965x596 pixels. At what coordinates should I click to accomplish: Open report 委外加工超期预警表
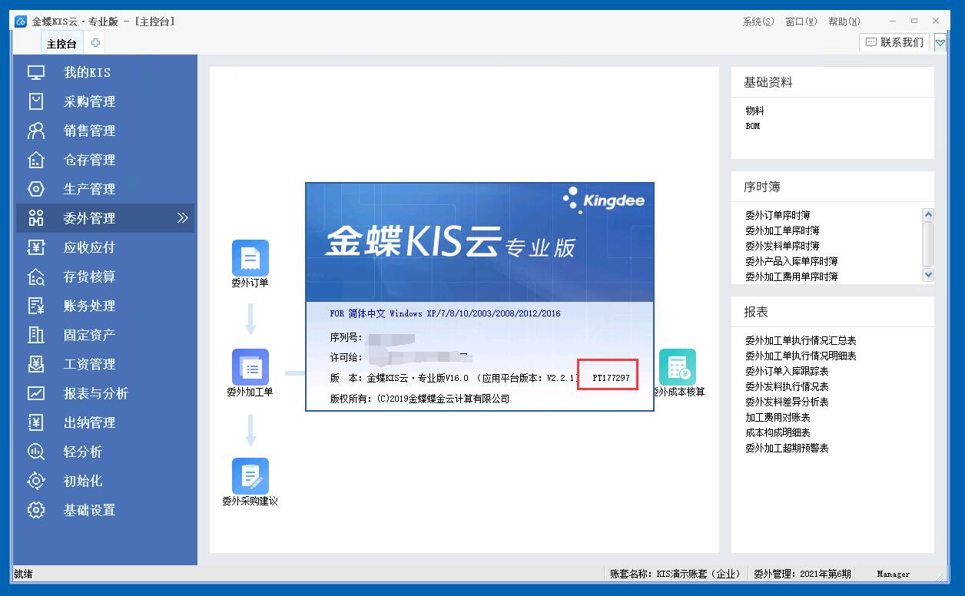(787, 448)
